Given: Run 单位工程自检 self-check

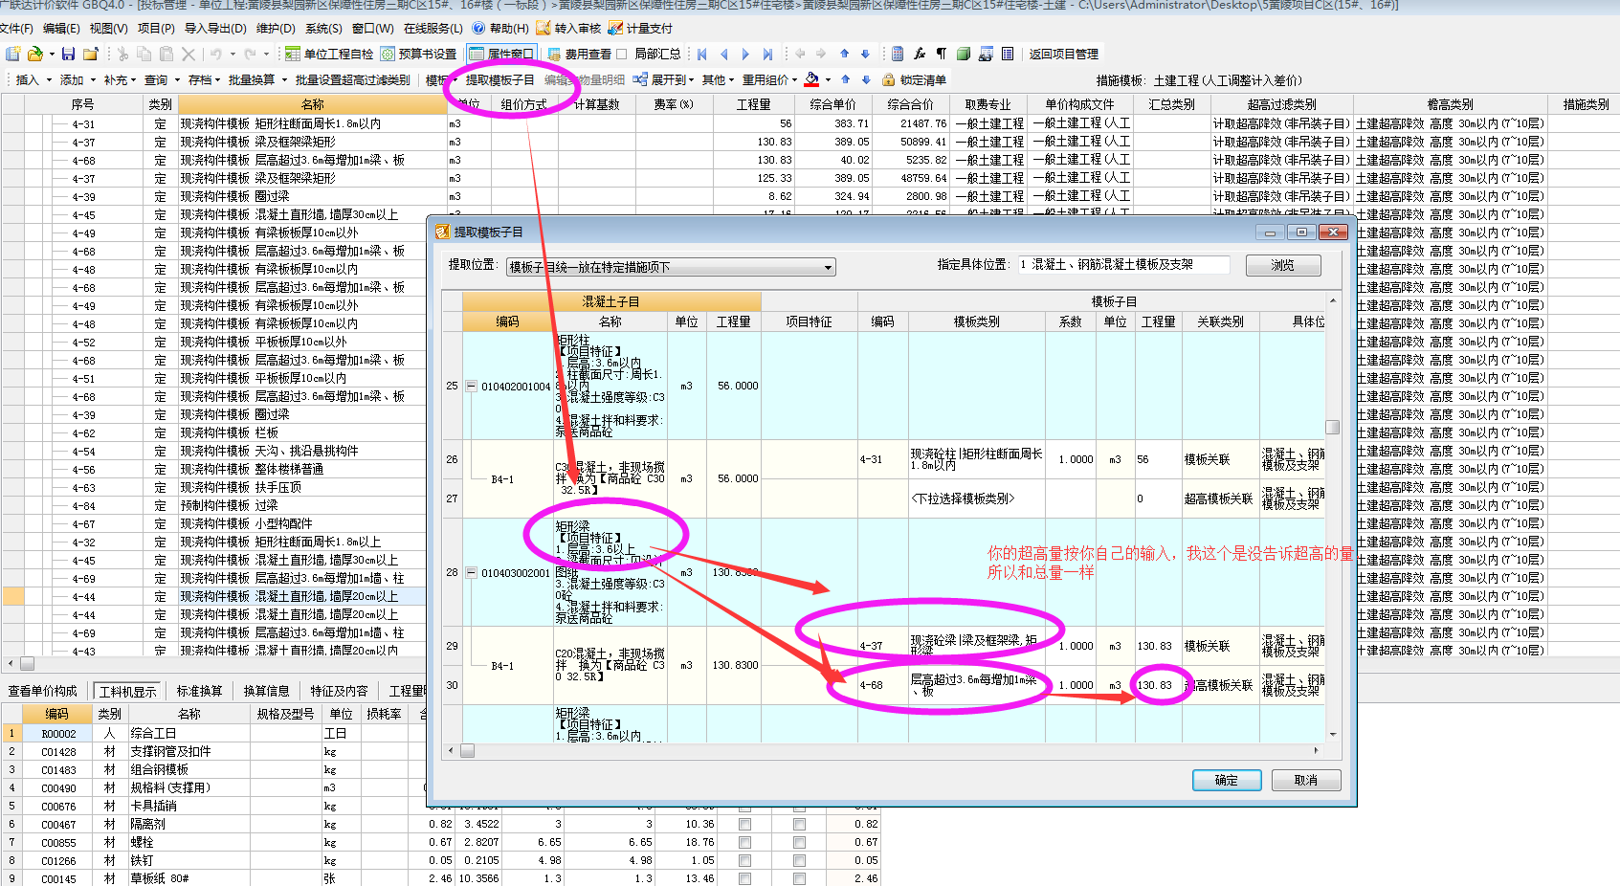Looking at the screenshot, I should [x=329, y=54].
